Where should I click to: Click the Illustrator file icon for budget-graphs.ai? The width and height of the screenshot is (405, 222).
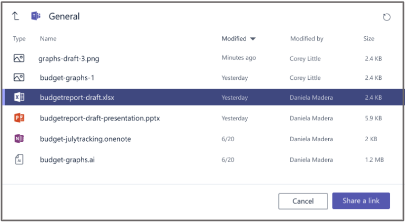[19, 159]
